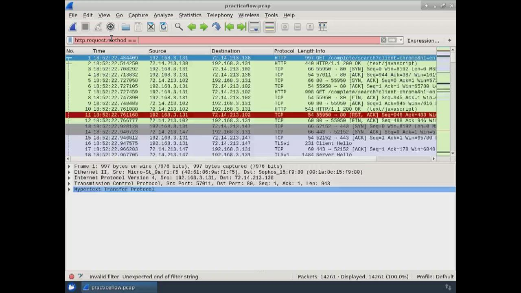Click the packet list intelligent scrollbar minimap
This screenshot has width=521, height=293.
(443, 101)
